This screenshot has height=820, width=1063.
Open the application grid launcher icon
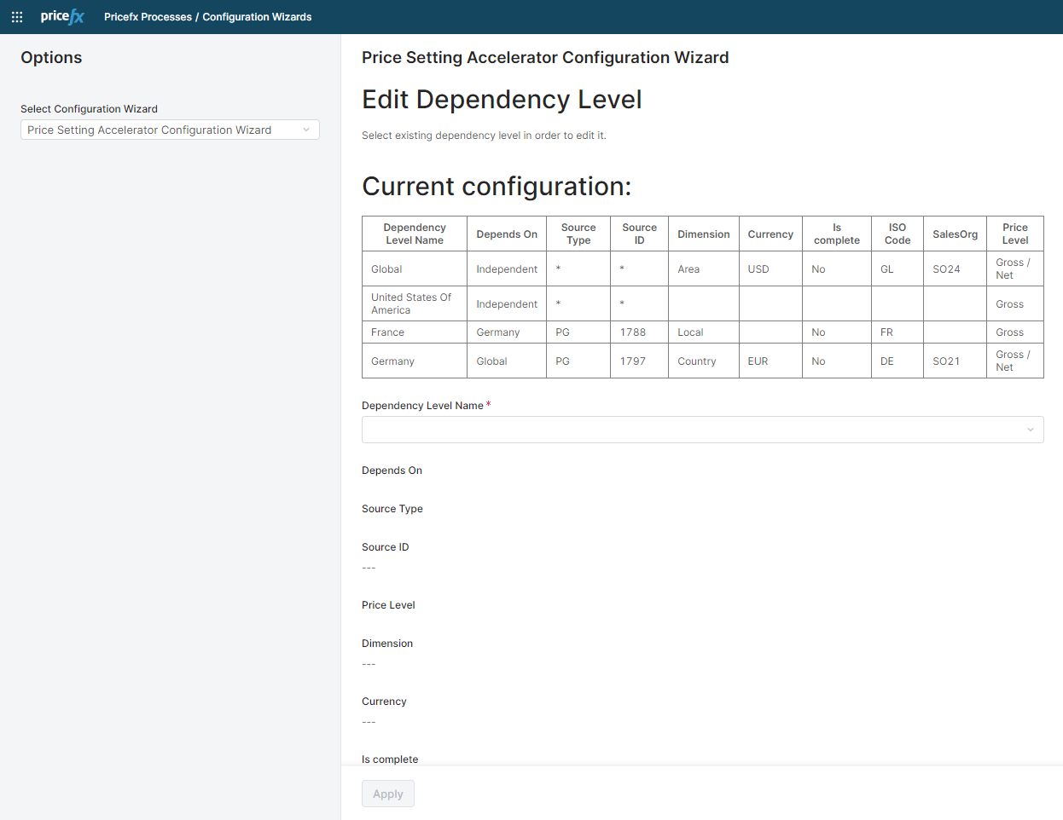point(17,17)
